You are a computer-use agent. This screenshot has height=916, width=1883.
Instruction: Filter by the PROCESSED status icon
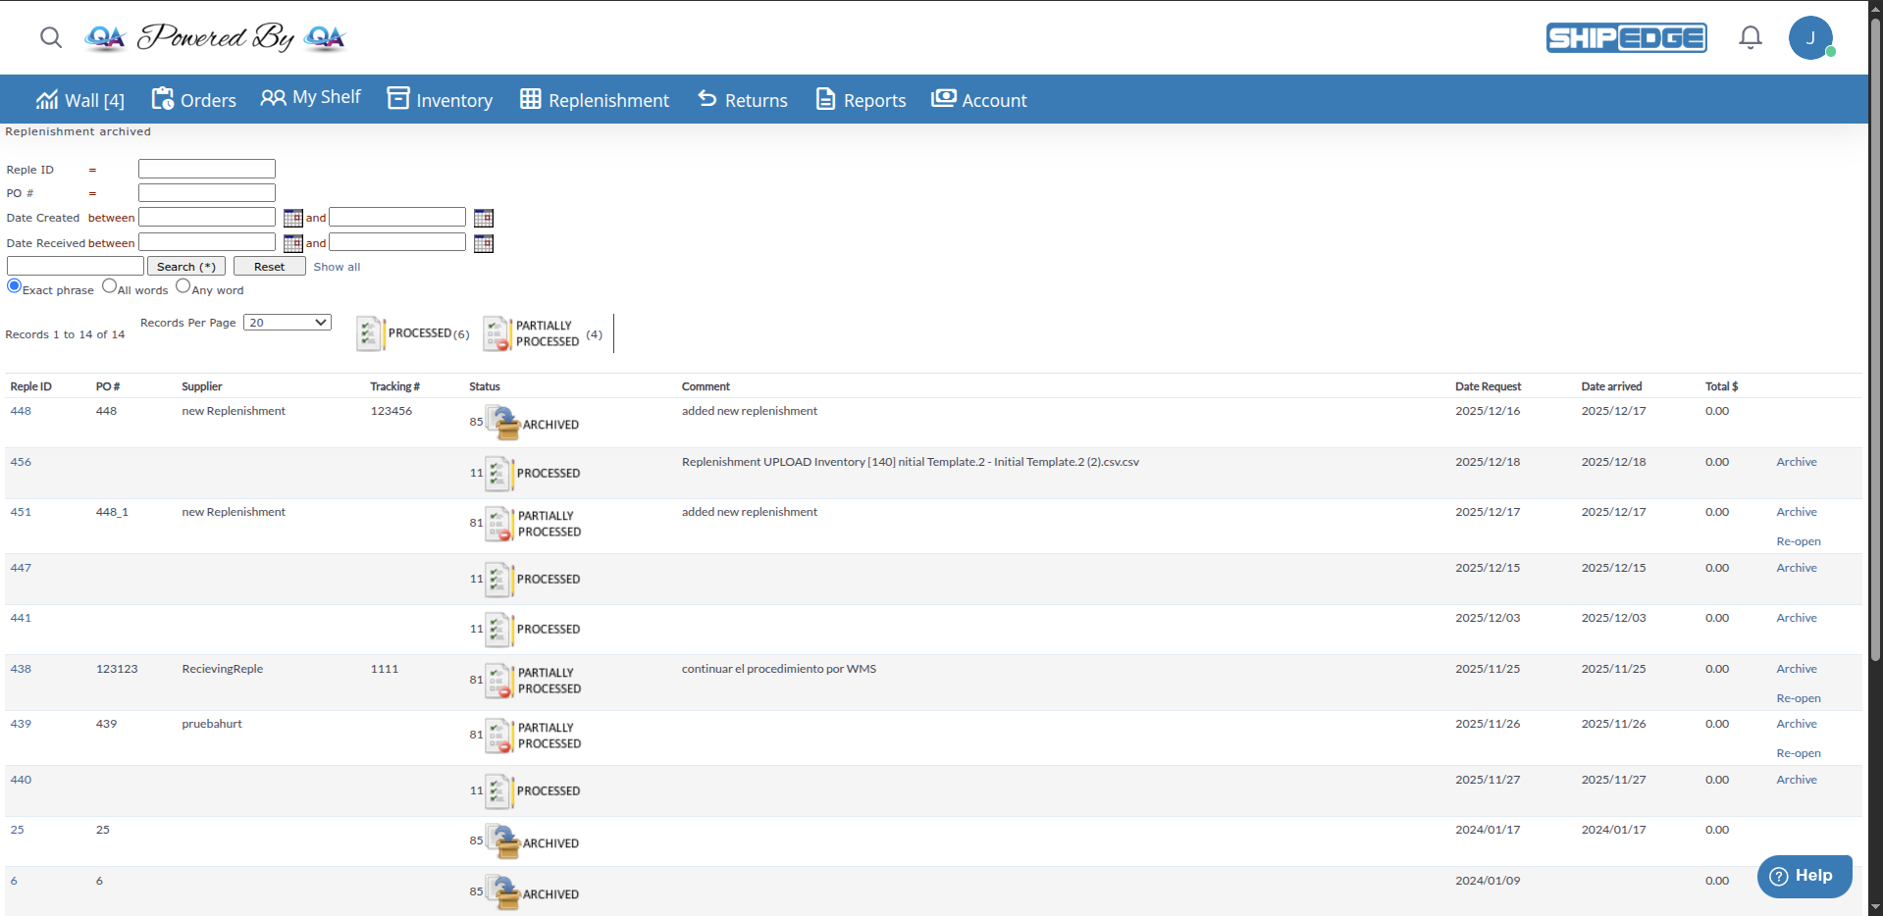point(370,333)
